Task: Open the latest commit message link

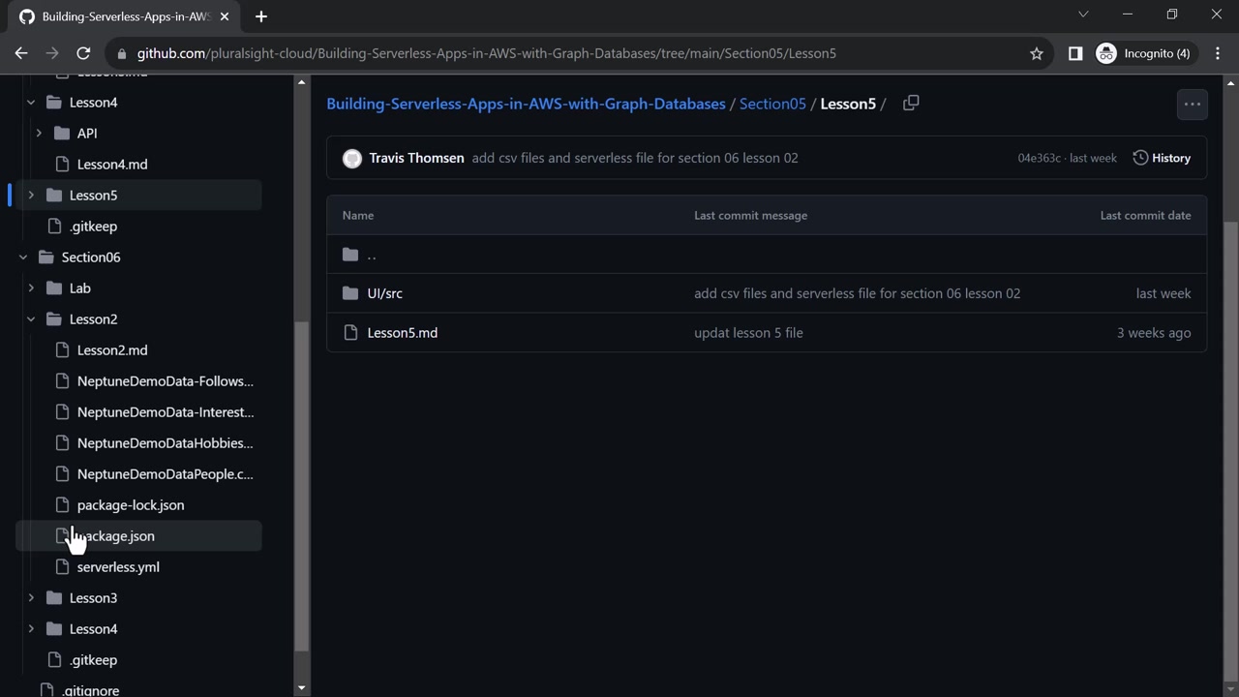Action: (635, 158)
